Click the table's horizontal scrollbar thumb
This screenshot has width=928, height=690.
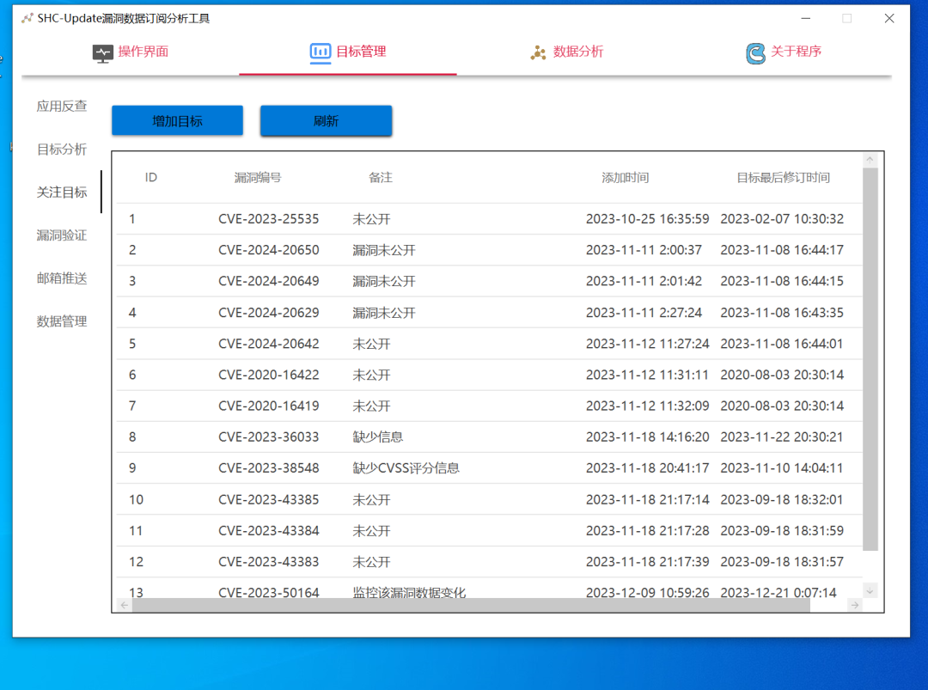pyautogui.click(x=471, y=605)
